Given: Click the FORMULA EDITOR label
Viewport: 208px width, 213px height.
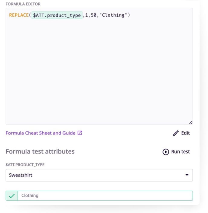Looking at the screenshot, I should click(x=23, y=4).
